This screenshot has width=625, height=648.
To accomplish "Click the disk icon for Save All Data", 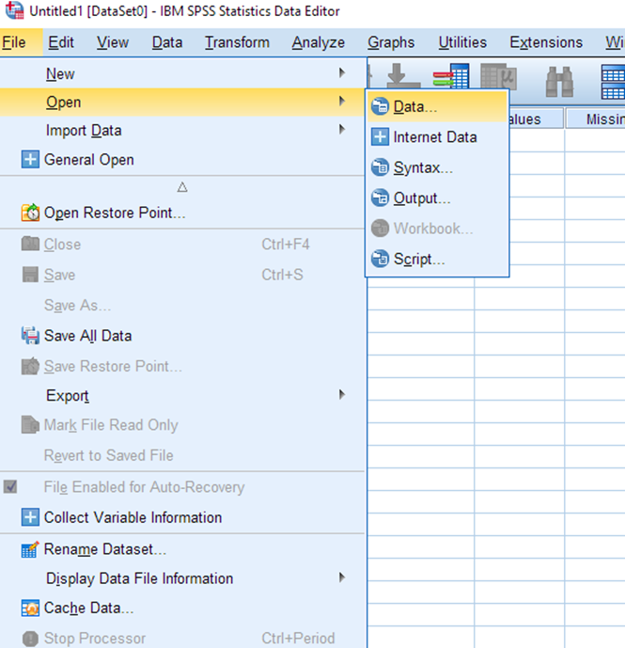I will (x=30, y=336).
